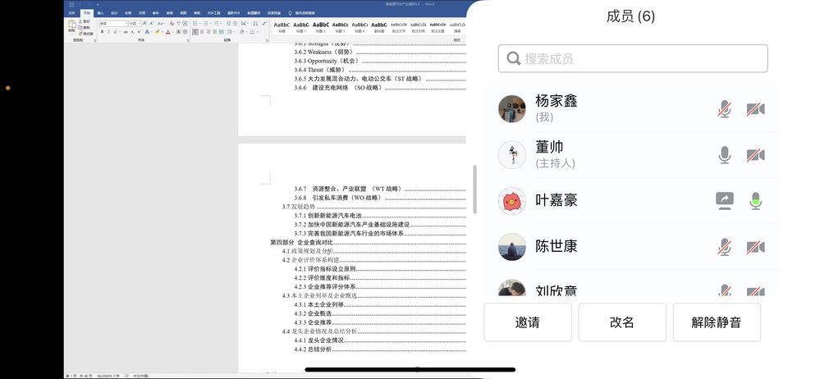
Task: Focus the 搜索成员 search field
Action: point(633,58)
